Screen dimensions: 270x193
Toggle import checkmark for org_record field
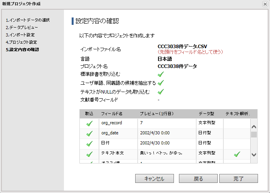89,123
